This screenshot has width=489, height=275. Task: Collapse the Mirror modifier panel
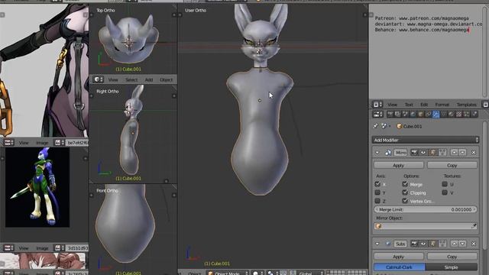(x=377, y=153)
